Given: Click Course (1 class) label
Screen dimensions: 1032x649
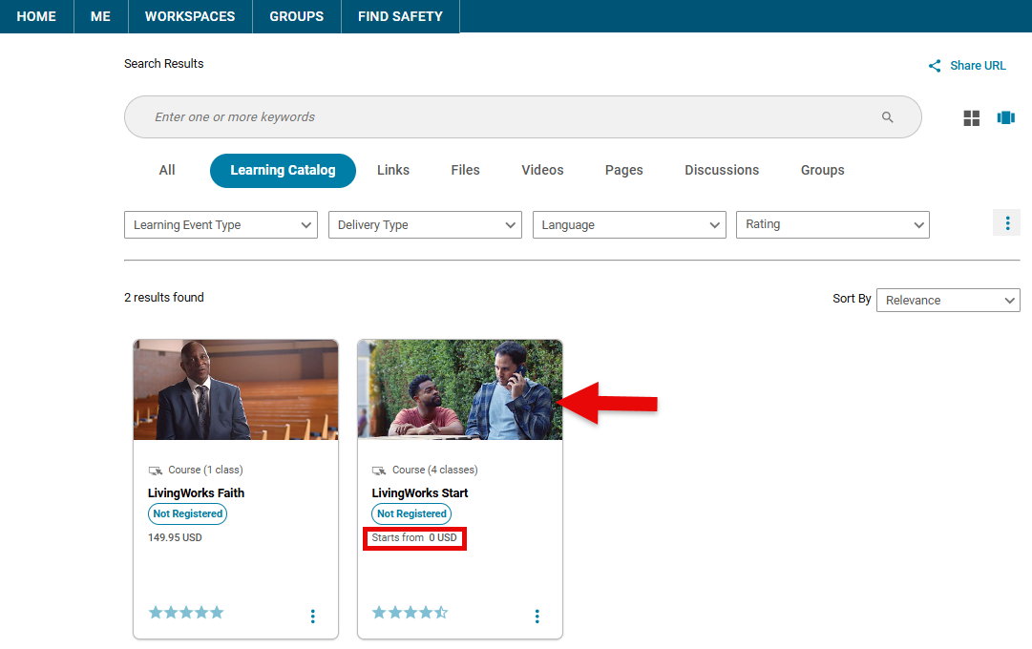Looking at the screenshot, I should click(x=205, y=470).
